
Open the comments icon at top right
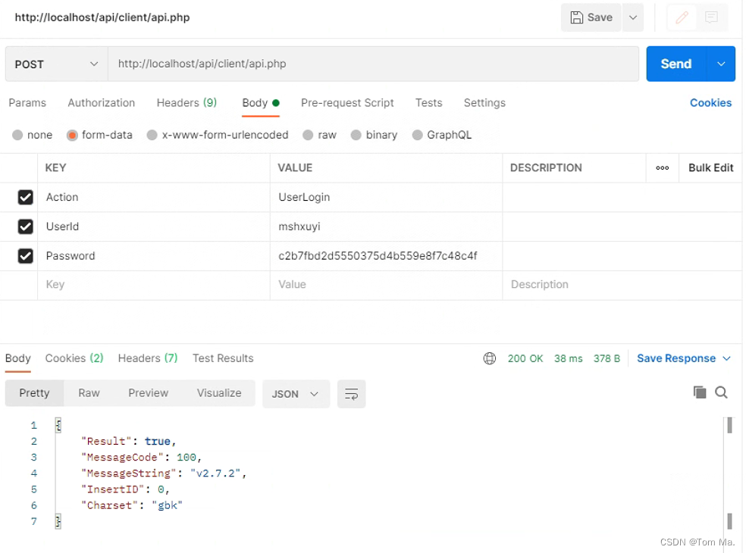711,17
